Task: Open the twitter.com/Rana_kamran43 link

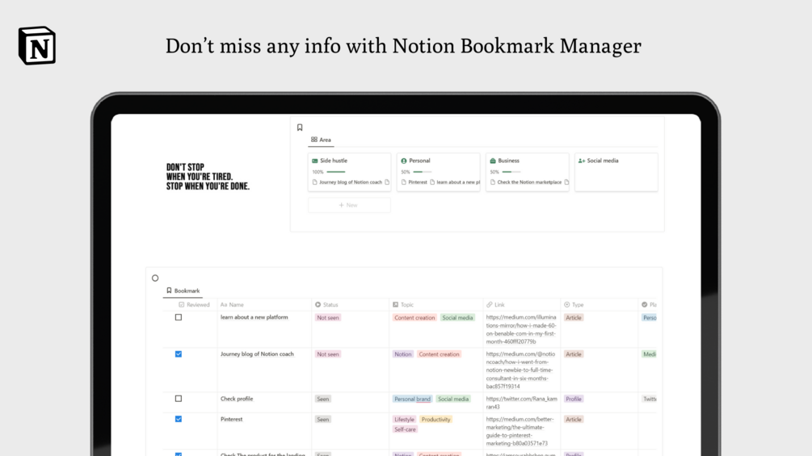Action: click(x=521, y=403)
